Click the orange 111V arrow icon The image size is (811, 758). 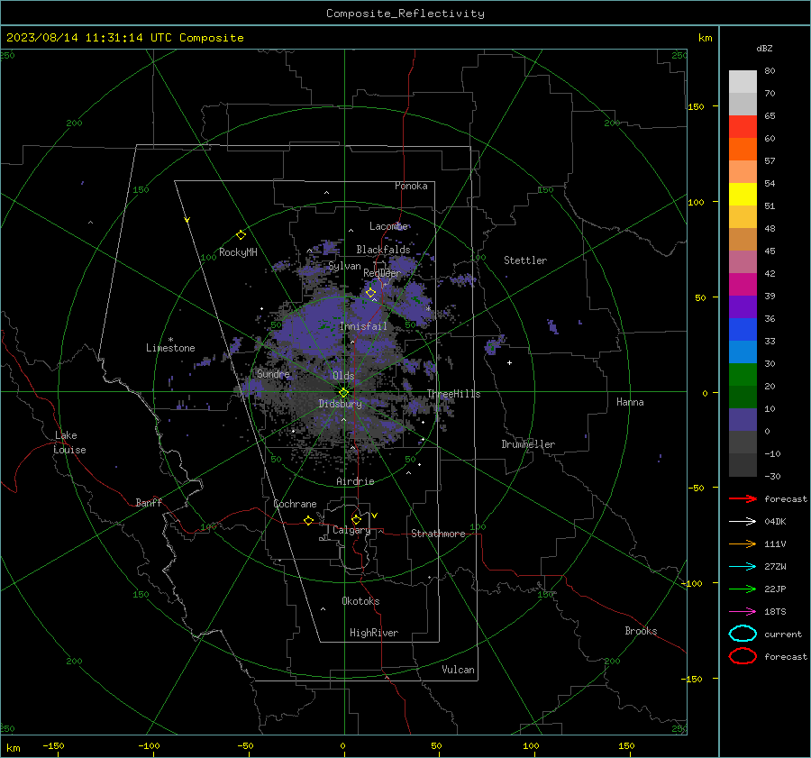[743, 543]
